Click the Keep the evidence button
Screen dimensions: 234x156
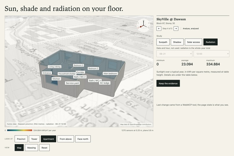coord(168,83)
